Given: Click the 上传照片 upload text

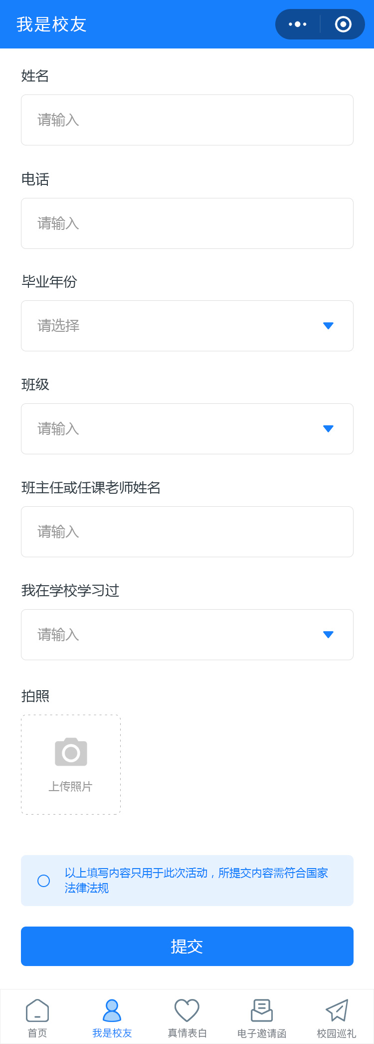Looking at the screenshot, I should pos(70,787).
